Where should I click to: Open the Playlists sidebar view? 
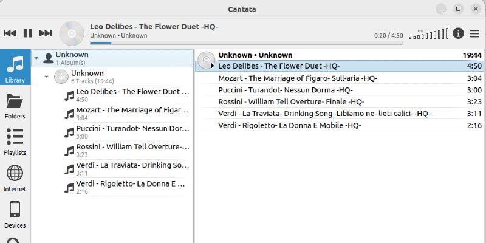click(x=15, y=142)
